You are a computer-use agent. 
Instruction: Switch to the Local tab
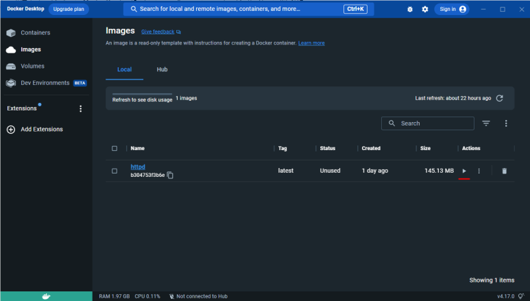pos(124,69)
